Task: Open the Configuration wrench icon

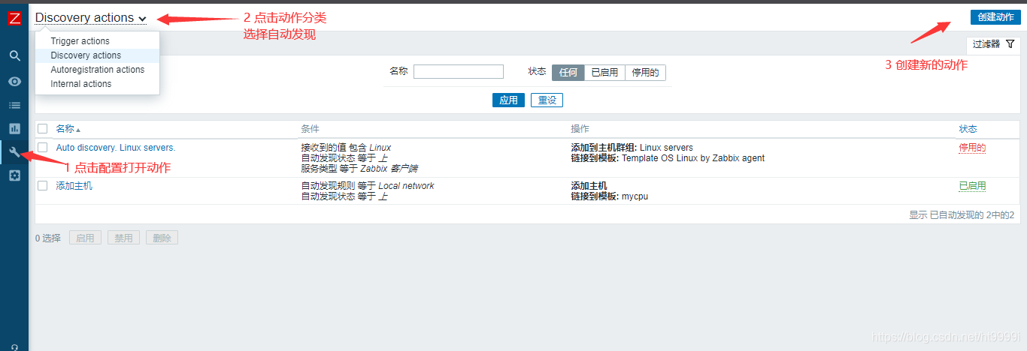Action: pos(14,152)
